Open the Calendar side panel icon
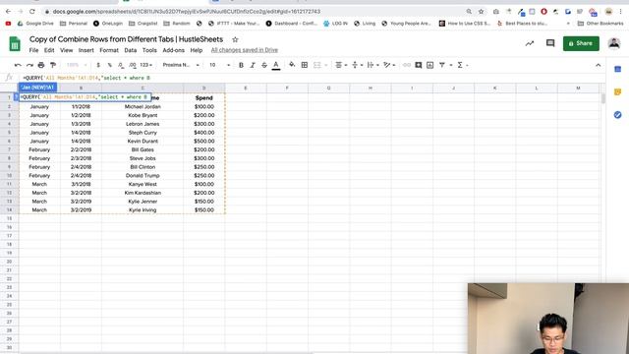This screenshot has width=629, height=354. [618, 69]
